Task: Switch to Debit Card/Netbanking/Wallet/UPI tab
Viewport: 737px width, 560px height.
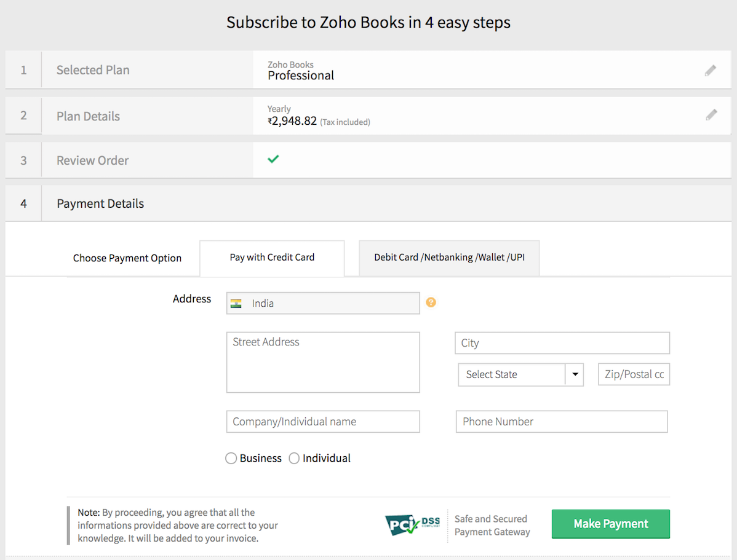Action: [x=449, y=258]
